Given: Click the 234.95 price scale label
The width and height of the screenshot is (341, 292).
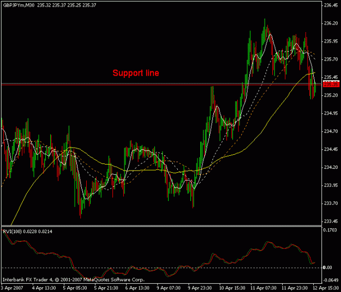Looking at the screenshot, I should coord(331,113).
